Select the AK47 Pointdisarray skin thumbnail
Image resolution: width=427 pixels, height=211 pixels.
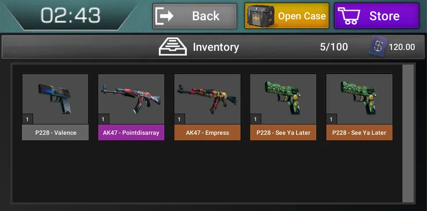131,99
